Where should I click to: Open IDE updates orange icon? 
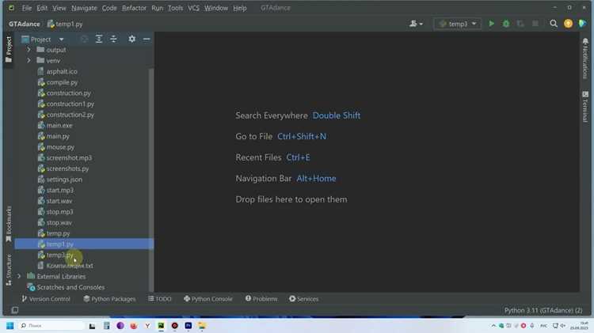[x=568, y=24]
